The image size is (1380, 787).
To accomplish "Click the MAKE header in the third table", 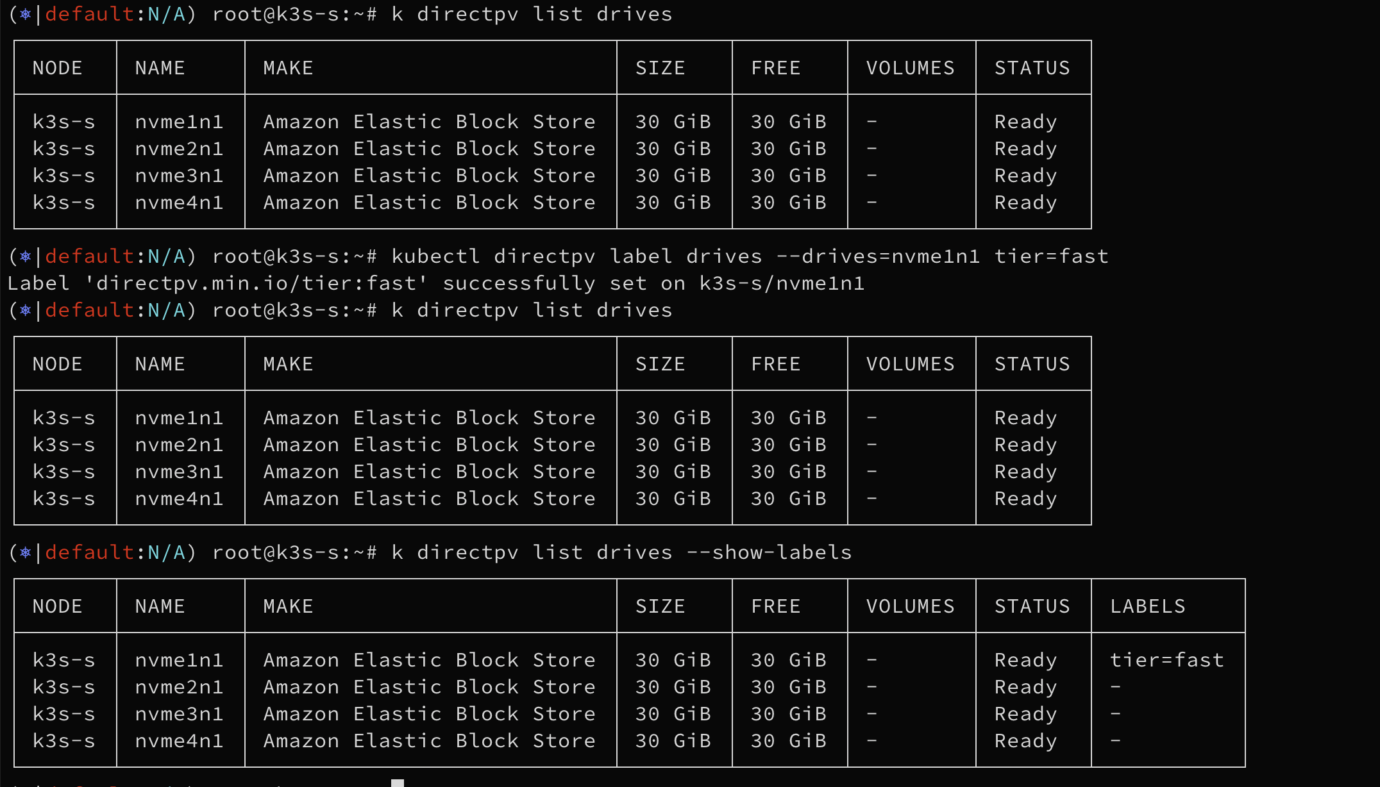I will tap(289, 606).
